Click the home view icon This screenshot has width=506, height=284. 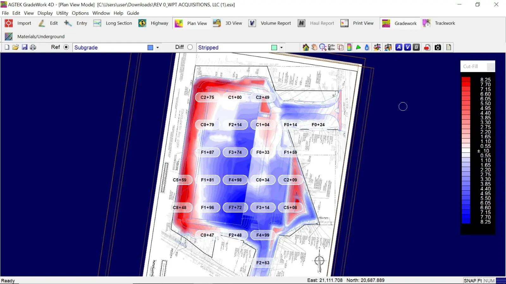[x=305, y=47]
